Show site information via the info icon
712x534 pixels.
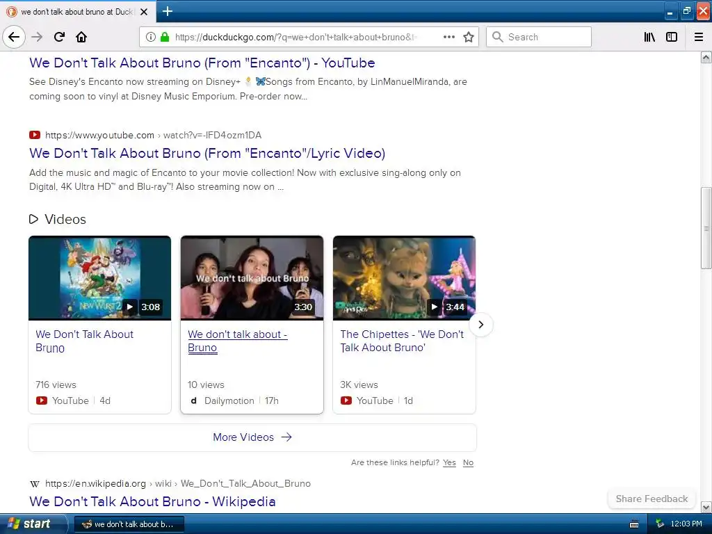[x=151, y=37]
